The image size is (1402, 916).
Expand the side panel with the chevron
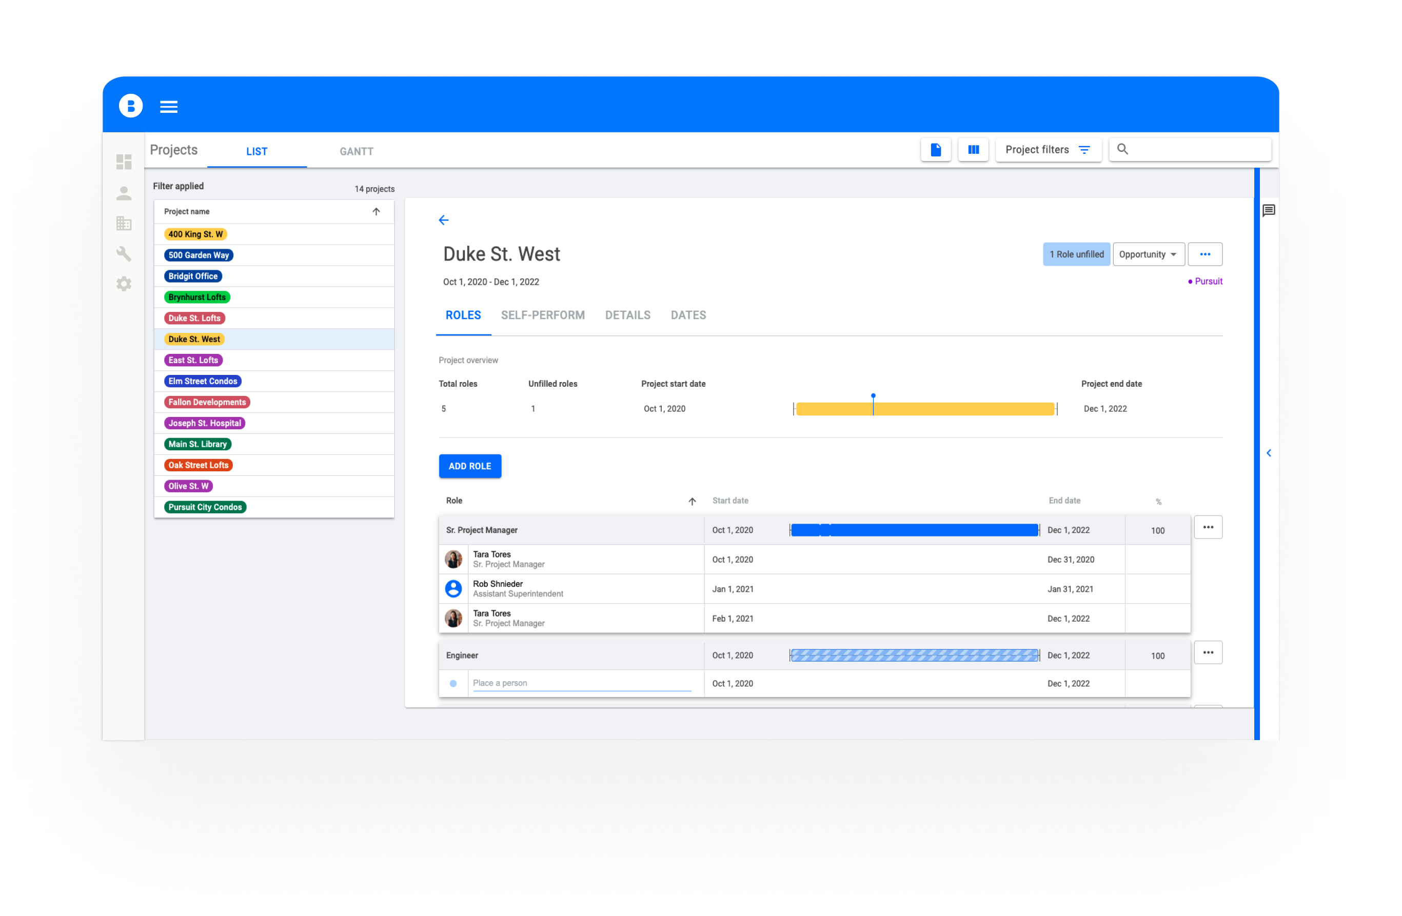(x=1268, y=453)
